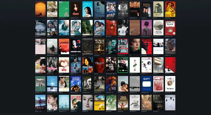Image resolution: width=211 pixels, height=115 pixels.
Task: Open the Robot Dreams poster
Action: click(158, 65)
